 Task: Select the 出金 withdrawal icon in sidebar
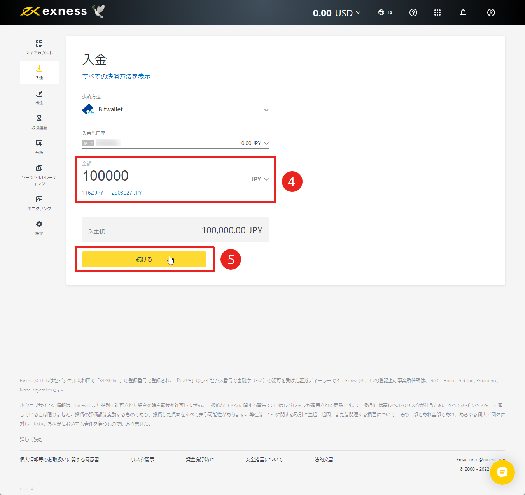(39, 97)
